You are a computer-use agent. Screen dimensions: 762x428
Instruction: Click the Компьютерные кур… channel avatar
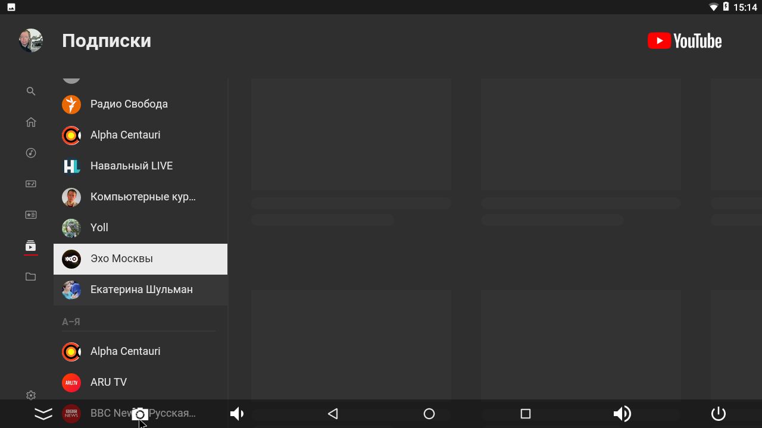coord(71,197)
